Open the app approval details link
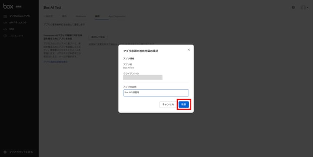The width and height of the screenshot is (313, 157). coord(56,62)
